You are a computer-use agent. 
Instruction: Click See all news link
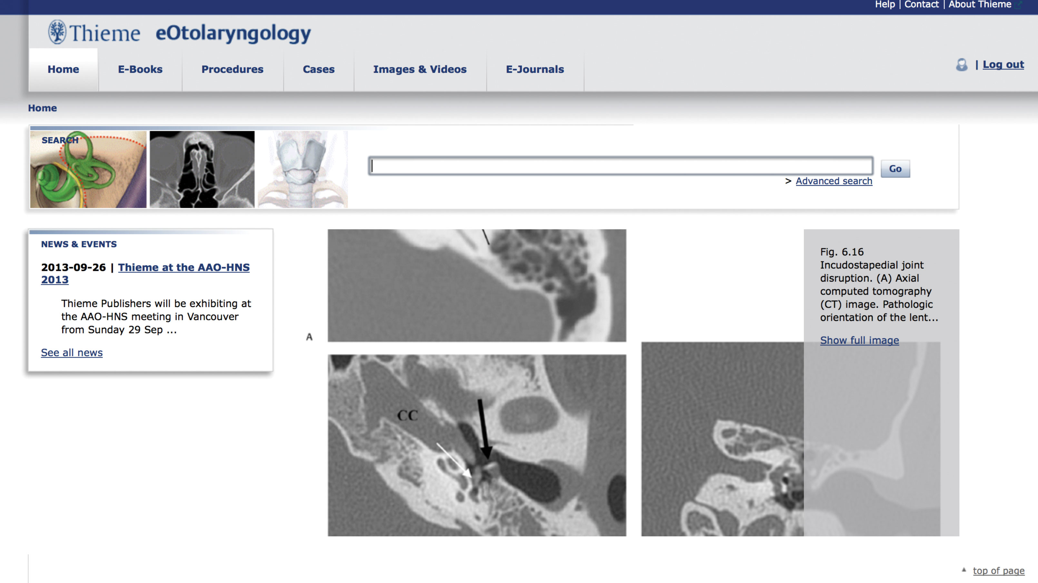72,352
